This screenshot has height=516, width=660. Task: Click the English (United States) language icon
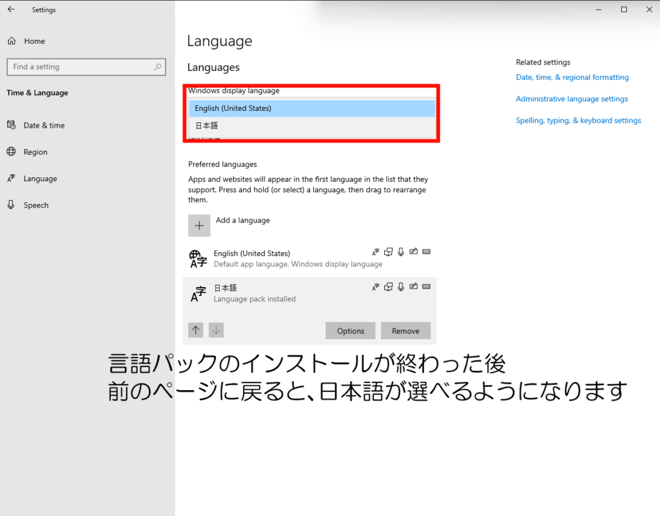(198, 259)
